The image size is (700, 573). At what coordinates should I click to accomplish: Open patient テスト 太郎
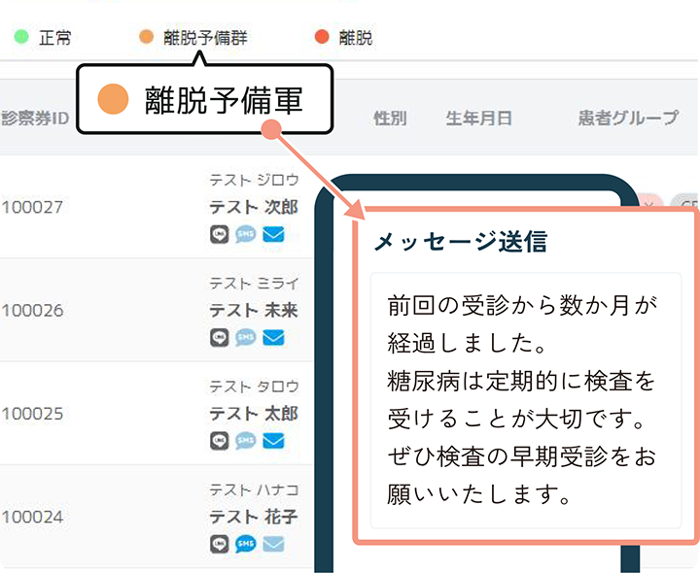[254, 414]
